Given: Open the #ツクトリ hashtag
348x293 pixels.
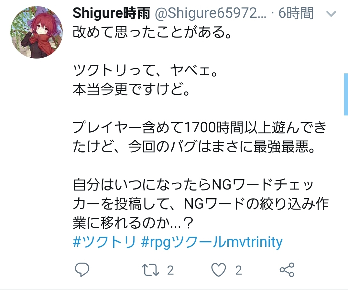Looking at the screenshot, I should (104, 242).
